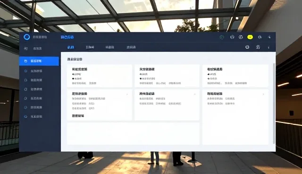Screen dimensions: 302x174
Task: Click the round clock icon in tab bar
Action: point(247,47)
